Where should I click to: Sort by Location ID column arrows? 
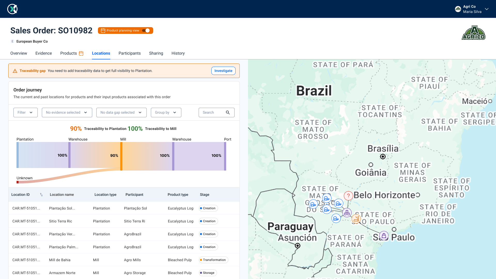click(41, 195)
